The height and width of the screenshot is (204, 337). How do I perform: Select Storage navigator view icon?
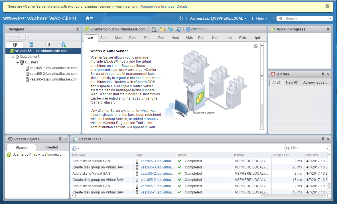(48, 44)
